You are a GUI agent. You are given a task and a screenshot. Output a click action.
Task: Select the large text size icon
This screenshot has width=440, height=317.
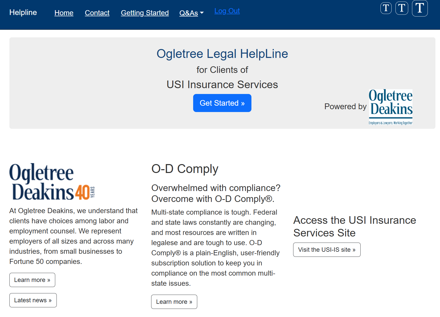coord(420,8)
